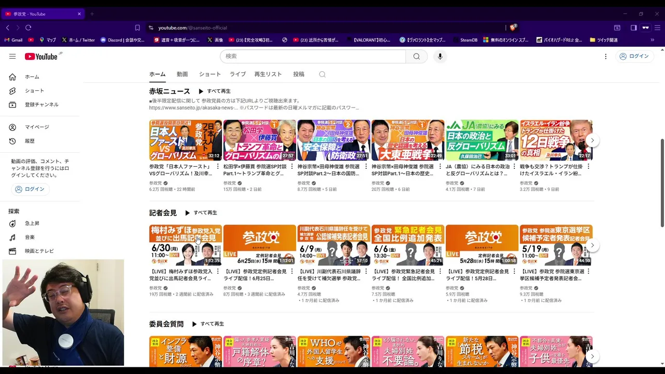Click the channel search magnifier icon

[322, 74]
